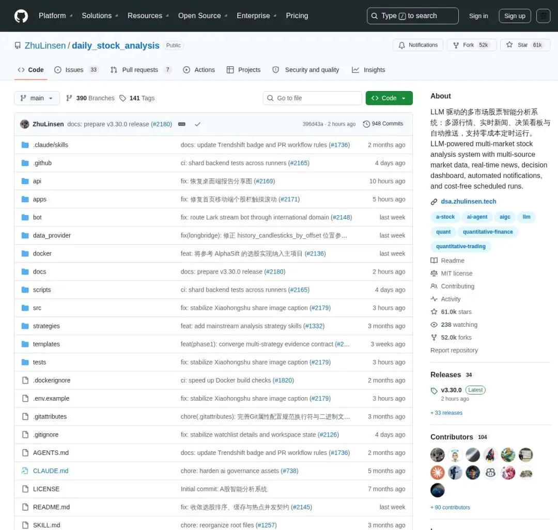Switch to the Projects tab

click(244, 70)
